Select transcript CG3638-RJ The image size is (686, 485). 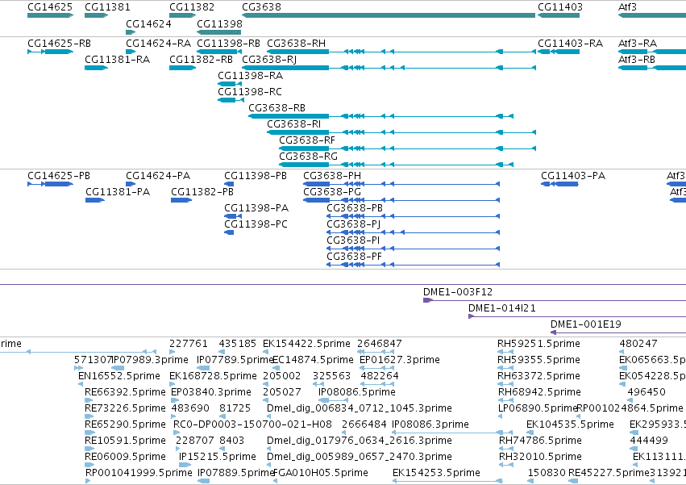[269, 60]
